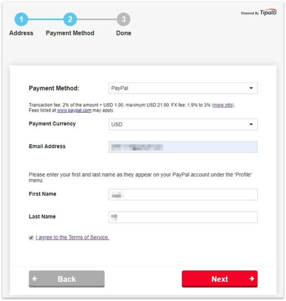The height and width of the screenshot is (301, 286).
Task: Click in the Last Name field
Action: point(183,217)
